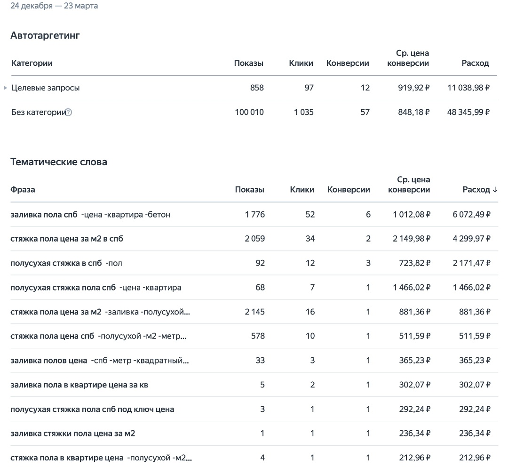Open phrase стяжка пола цена за м2 в спб
This screenshot has height=467, width=508.
(x=67, y=239)
